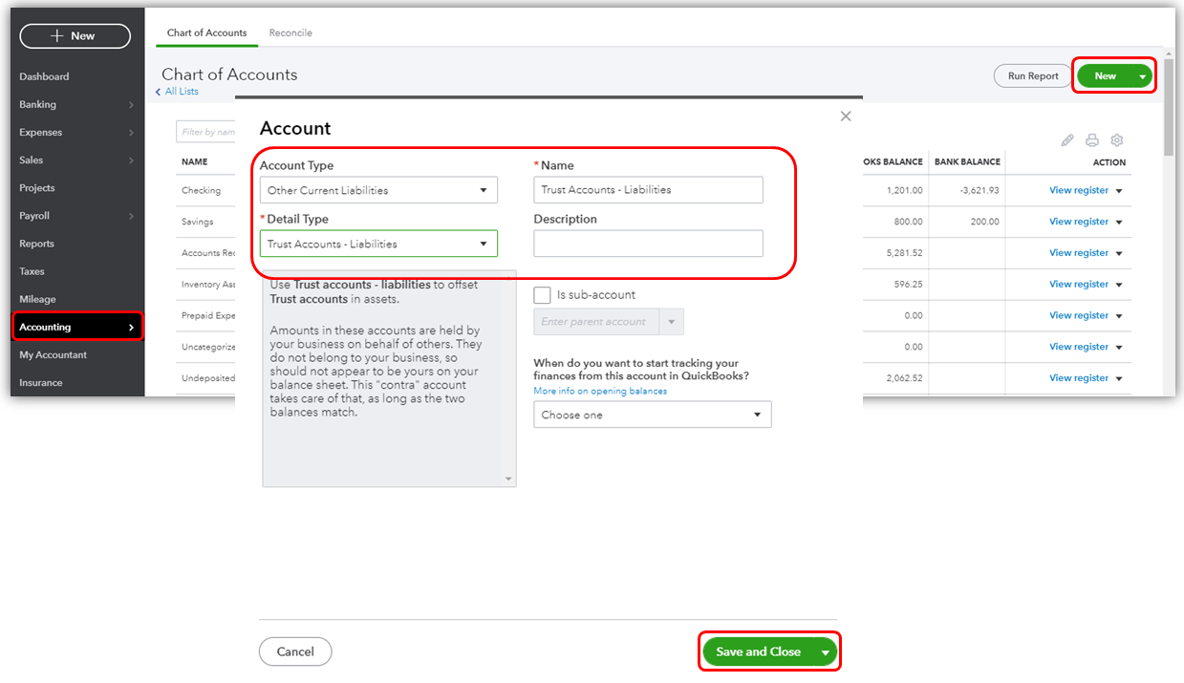Expand action arrow in the Savings row
Image resolution: width=1184 pixels, height=683 pixels.
[x=1120, y=223]
